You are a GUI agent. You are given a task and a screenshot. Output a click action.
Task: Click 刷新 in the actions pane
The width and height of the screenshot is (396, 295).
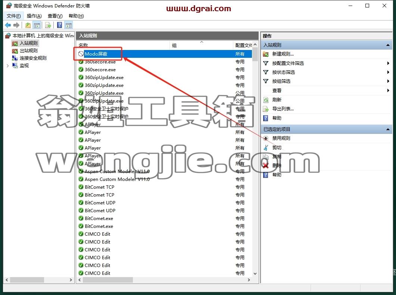pyautogui.click(x=277, y=100)
